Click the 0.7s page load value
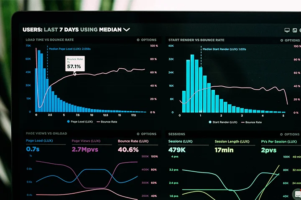 tap(33, 149)
